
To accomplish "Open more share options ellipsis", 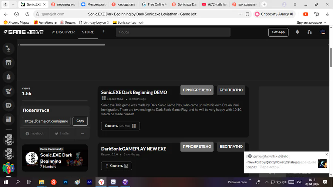I will (83, 133).
